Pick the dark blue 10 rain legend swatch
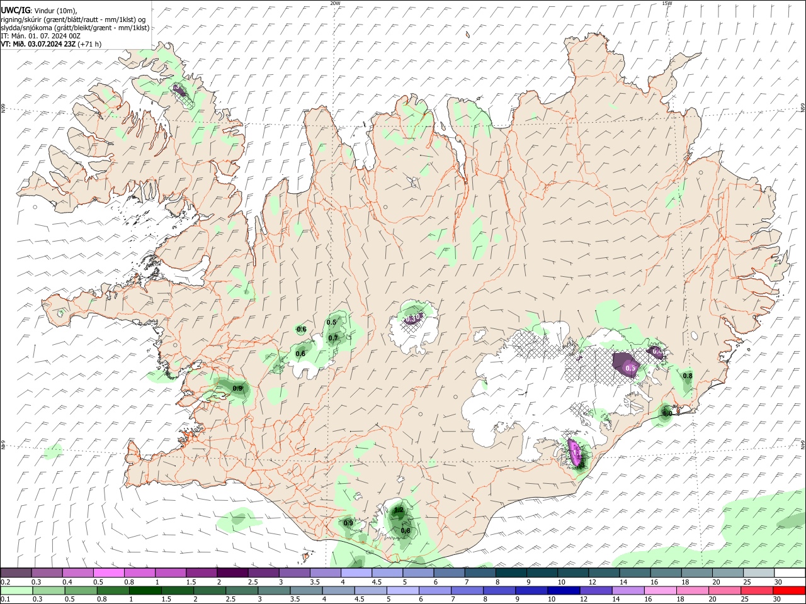Screen dimensions: 806x604 tap(564, 590)
